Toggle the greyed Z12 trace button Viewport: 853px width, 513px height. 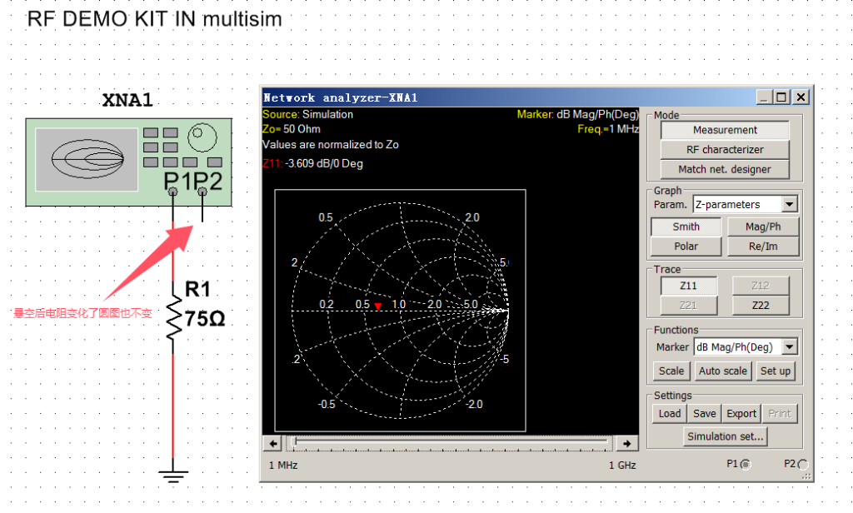point(761,286)
